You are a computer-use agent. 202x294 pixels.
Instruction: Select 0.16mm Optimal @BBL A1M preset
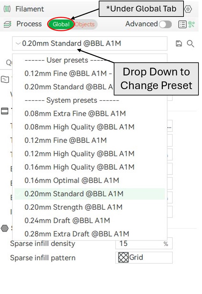[90, 180]
